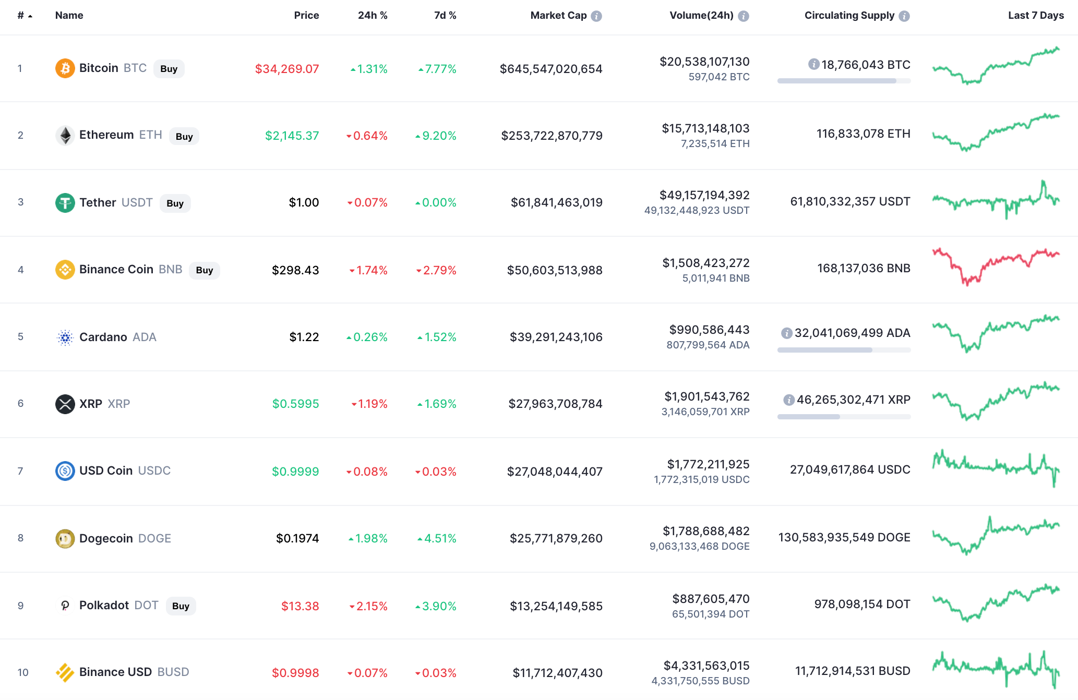Click info icon beside Bitcoin circulating supply
The height and width of the screenshot is (700, 1078).
(x=813, y=64)
